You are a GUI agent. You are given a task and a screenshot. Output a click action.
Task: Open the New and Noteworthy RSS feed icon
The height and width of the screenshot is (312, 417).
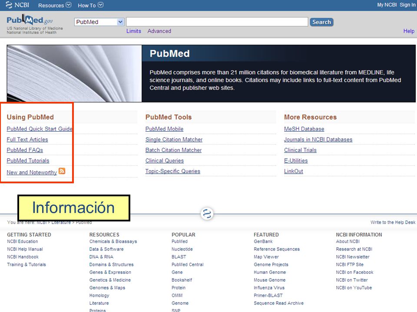(x=62, y=171)
